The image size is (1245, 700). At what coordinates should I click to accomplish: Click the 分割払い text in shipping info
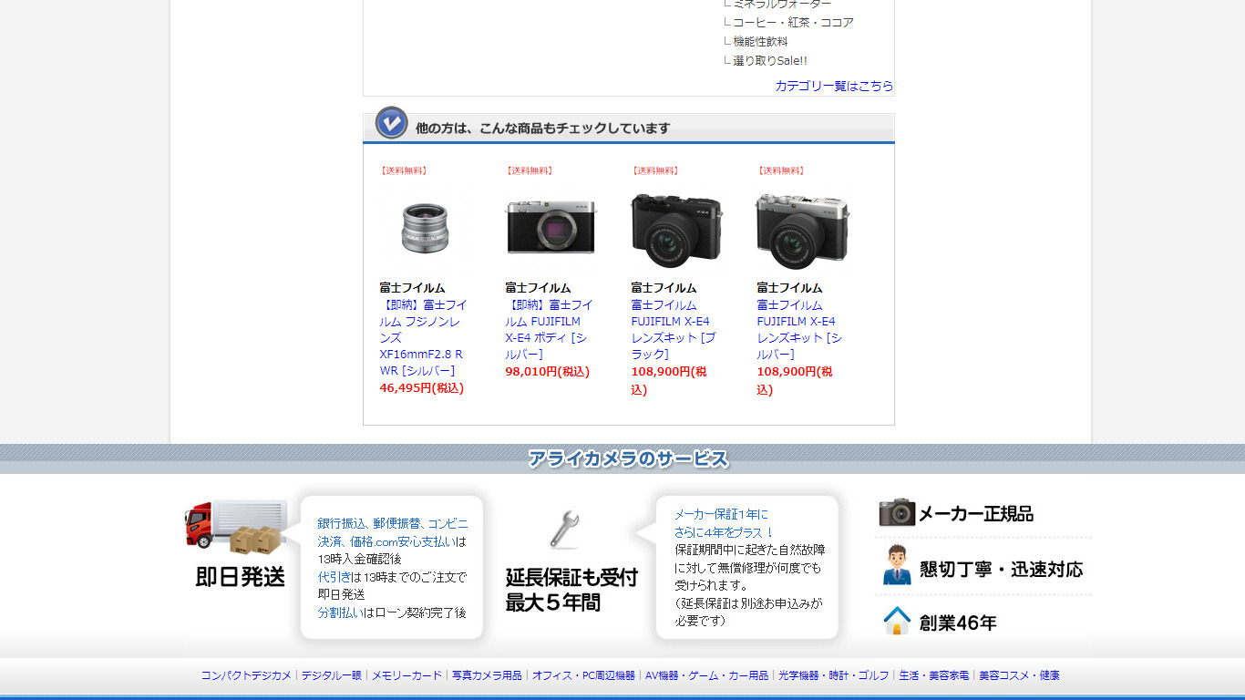(340, 612)
